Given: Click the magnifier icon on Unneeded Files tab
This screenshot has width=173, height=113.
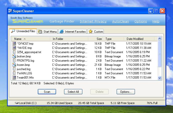Looking at the screenshot, I should coord(13,31).
